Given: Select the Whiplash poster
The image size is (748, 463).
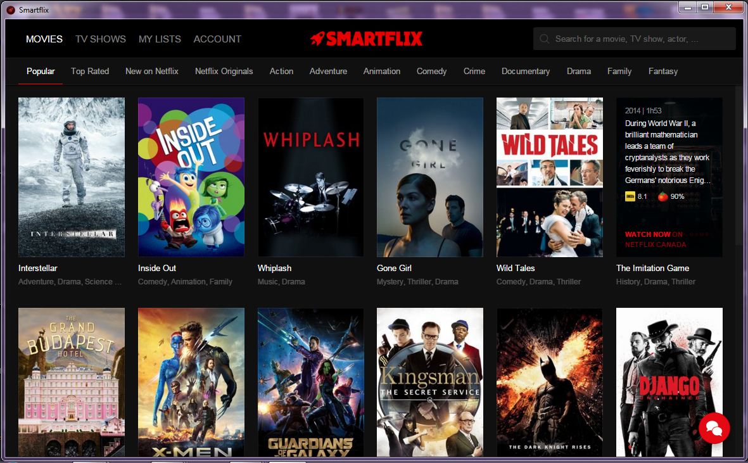Looking at the screenshot, I should [x=310, y=177].
